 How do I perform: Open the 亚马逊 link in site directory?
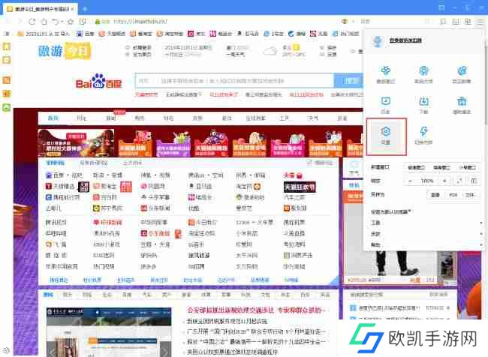(201, 186)
